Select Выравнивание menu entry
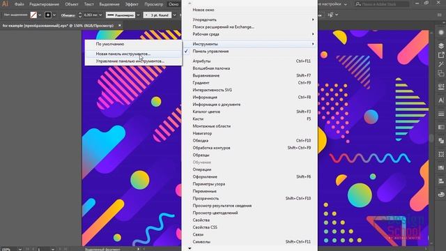The image size is (446, 251). coord(249,76)
